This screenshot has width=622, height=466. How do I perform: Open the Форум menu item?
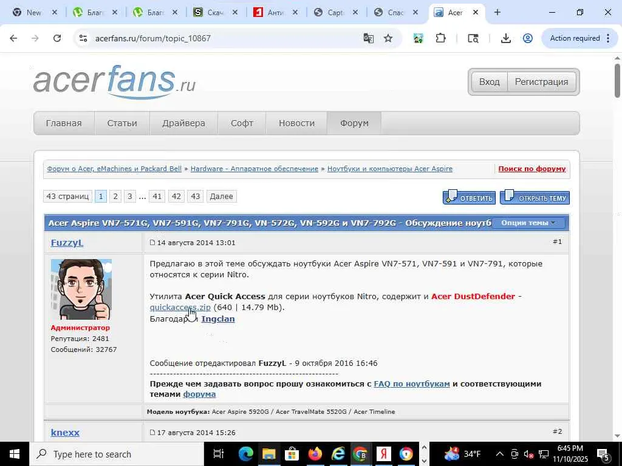pos(354,123)
